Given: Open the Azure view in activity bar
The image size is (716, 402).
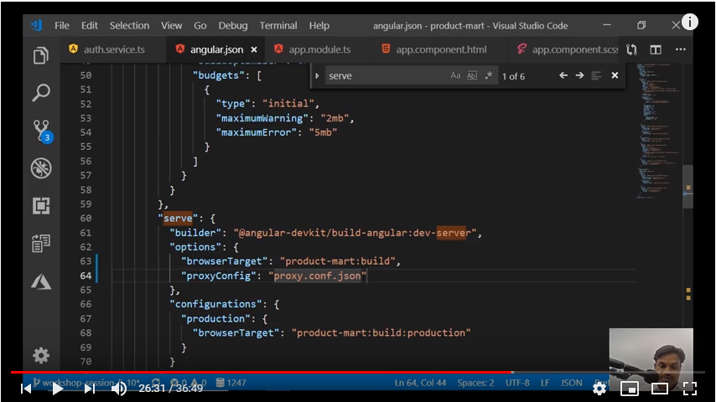Looking at the screenshot, I should point(40,281).
